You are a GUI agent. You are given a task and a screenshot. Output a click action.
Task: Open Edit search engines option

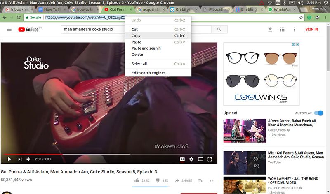coord(158,73)
